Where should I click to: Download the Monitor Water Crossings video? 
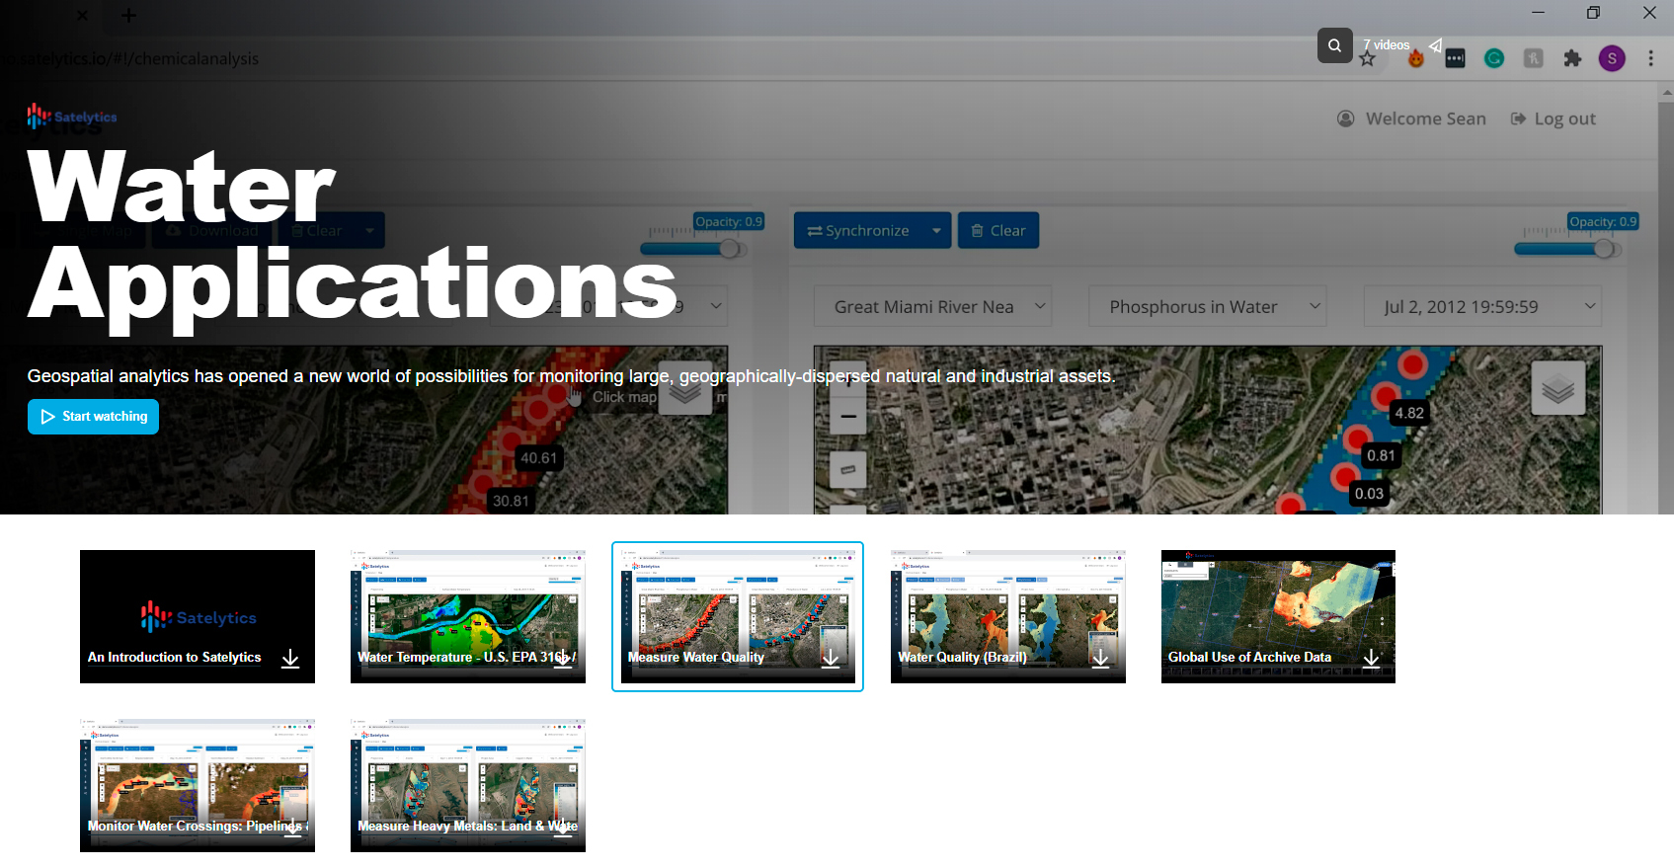point(292,828)
